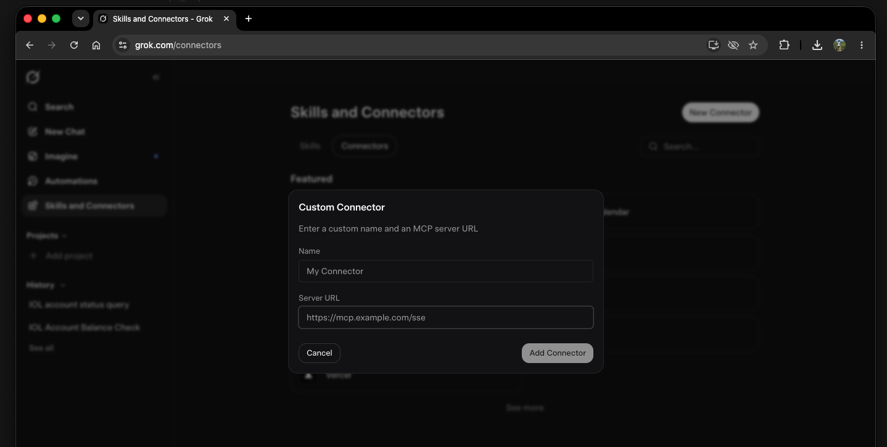Click the site information icon in address bar
Screen dimensions: 887x447
[123, 45]
